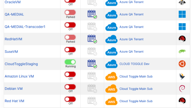Viewport: 191px width, 108px height.
Task: Open the CloudToggleStaging VM link
Action: point(21,64)
